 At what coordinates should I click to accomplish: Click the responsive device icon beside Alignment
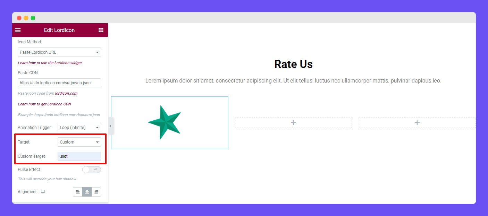(x=43, y=192)
